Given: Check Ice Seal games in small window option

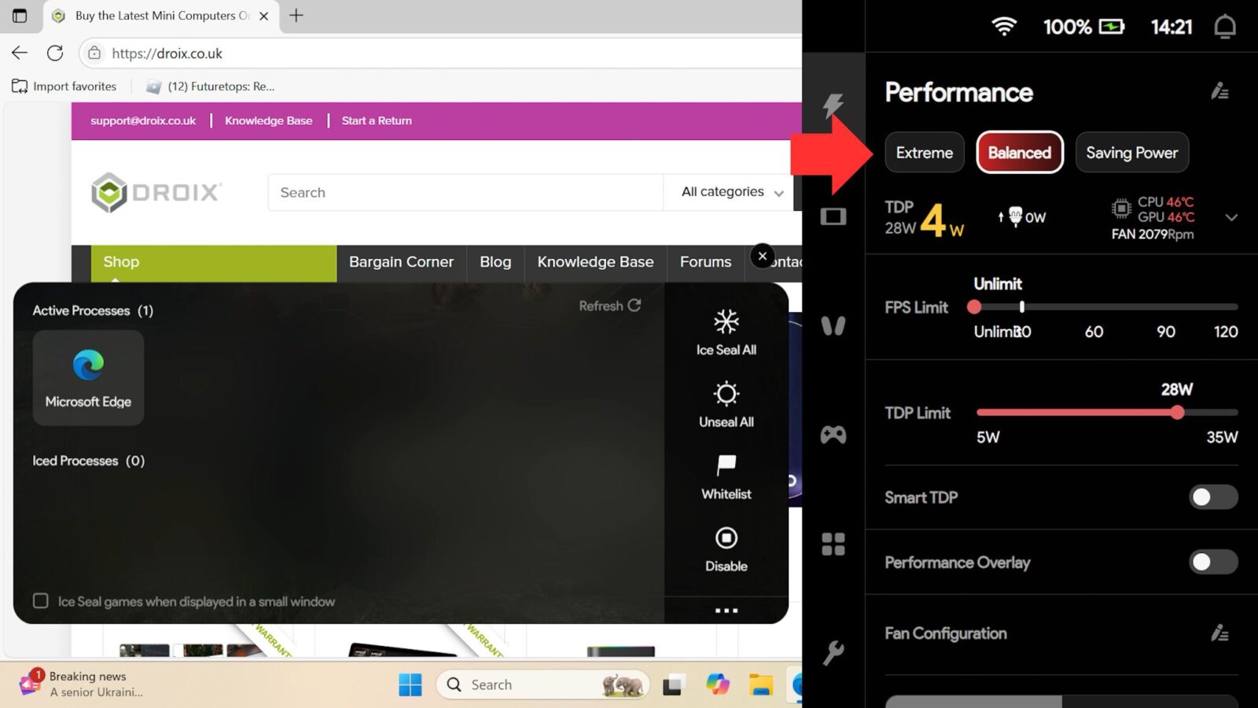Looking at the screenshot, I should 40,601.
